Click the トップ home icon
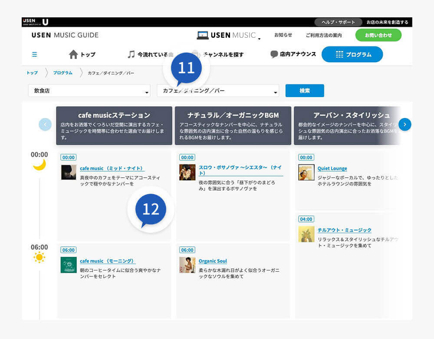 pyautogui.click(x=74, y=54)
